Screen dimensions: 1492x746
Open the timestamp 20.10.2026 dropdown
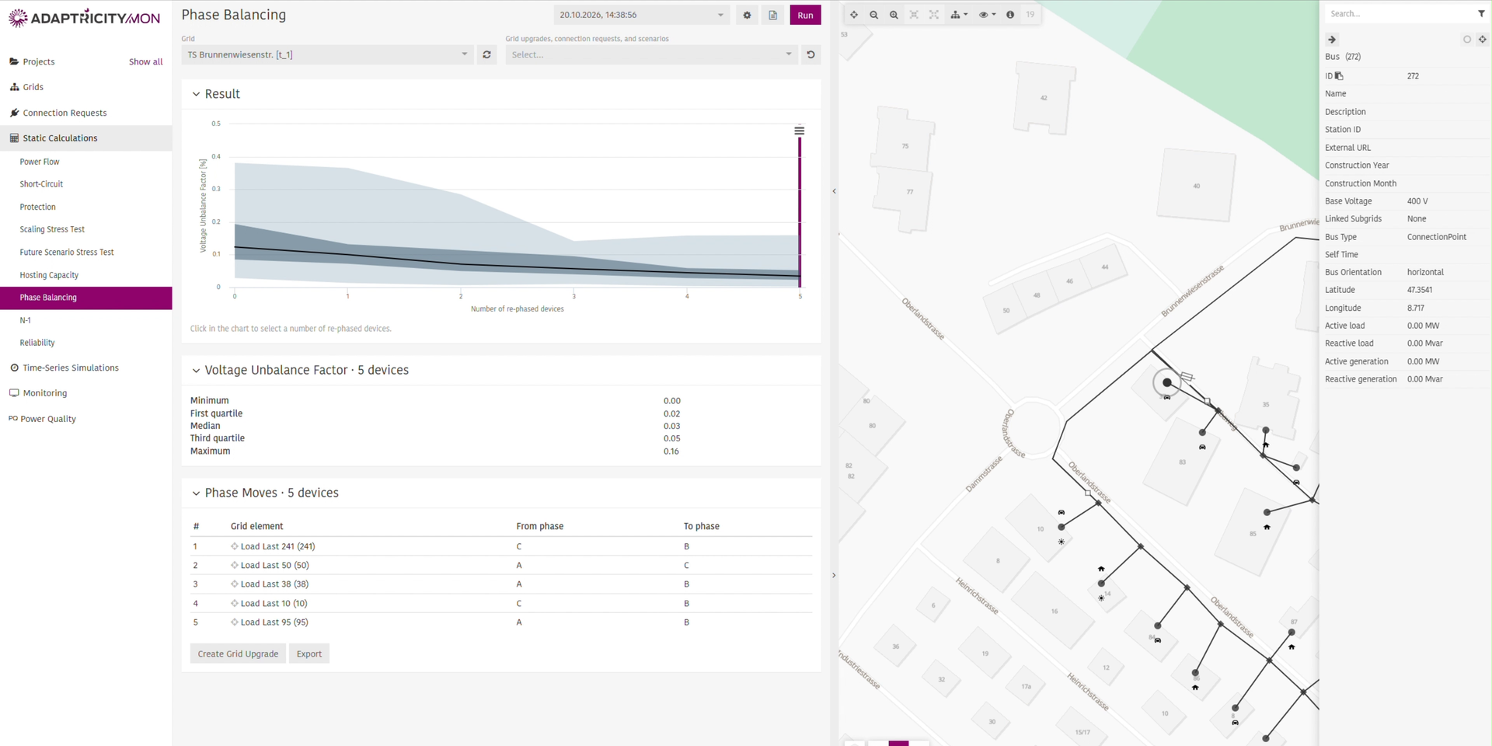[x=642, y=15]
